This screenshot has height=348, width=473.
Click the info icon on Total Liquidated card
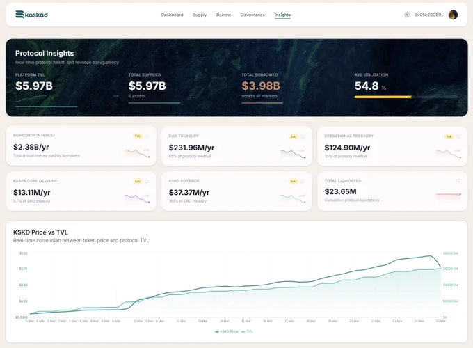pos(458,181)
